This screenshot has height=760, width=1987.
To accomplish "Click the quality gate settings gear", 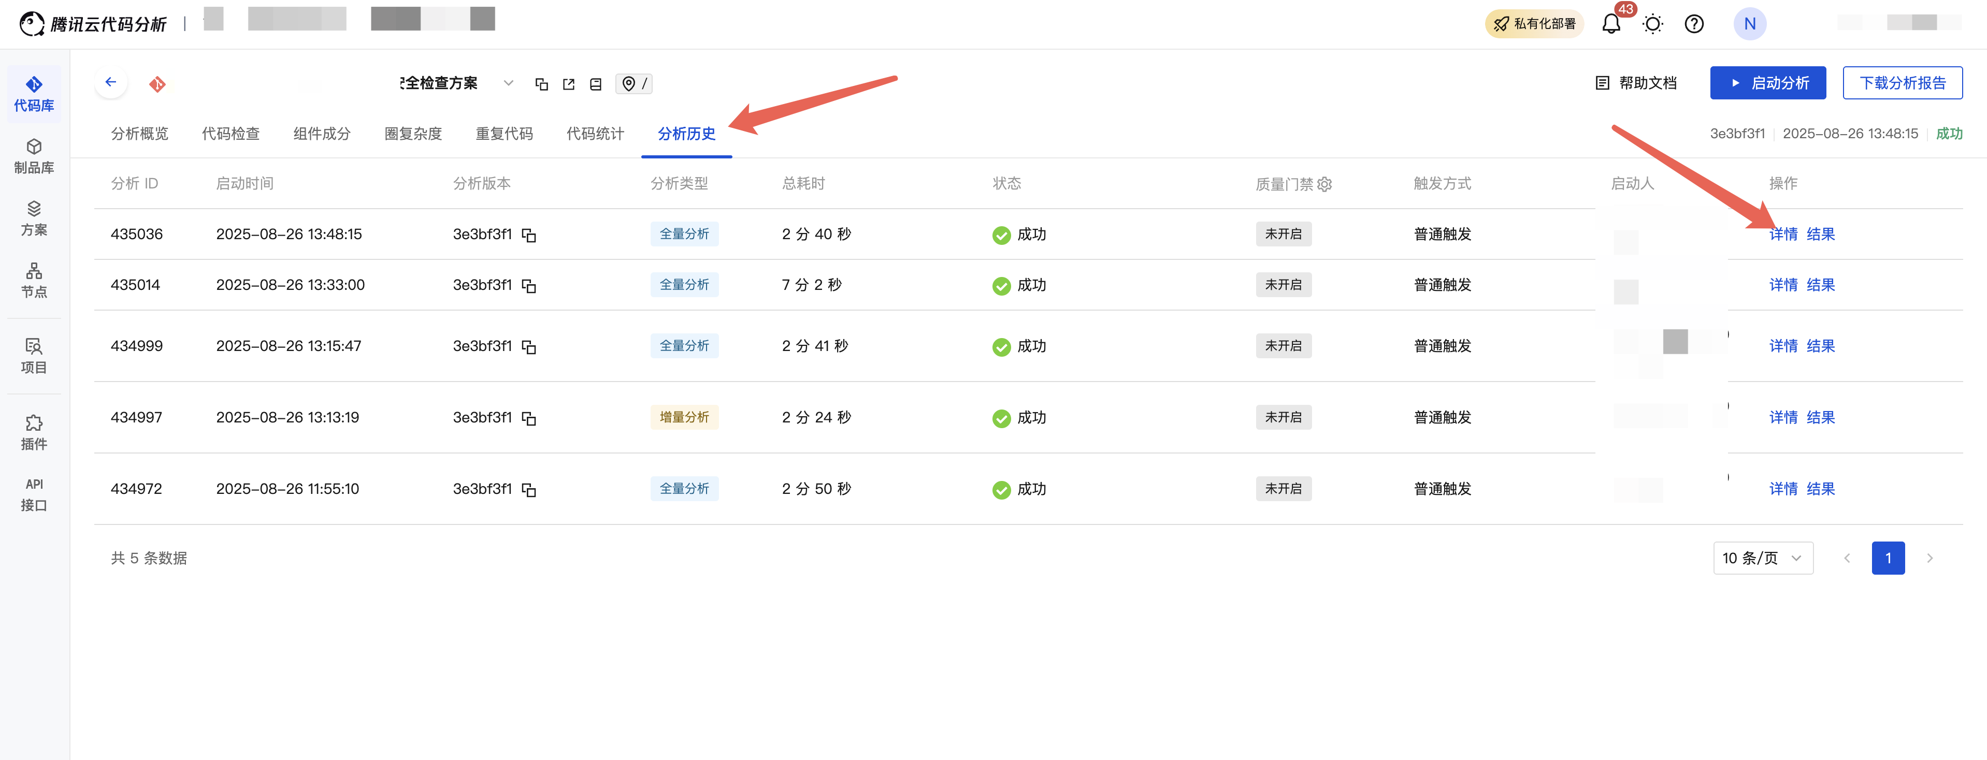I will tap(1324, 184).
